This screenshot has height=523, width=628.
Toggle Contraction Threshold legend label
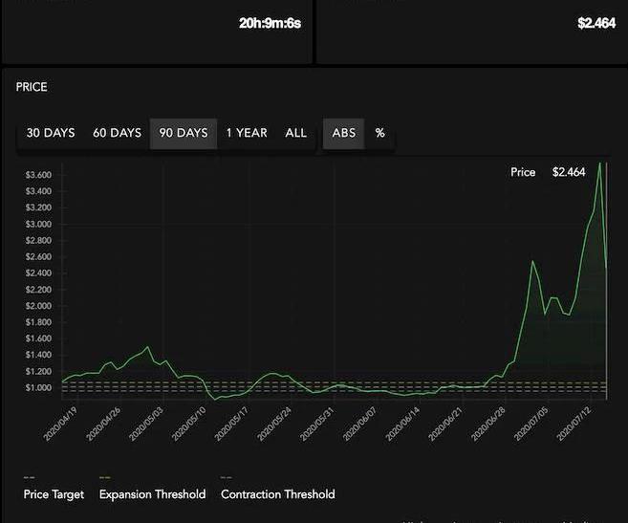tap(277, 494)
